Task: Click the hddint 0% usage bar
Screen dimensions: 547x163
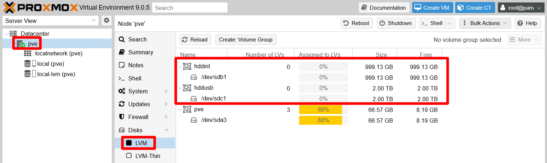Action: click(x=323, y=66)
